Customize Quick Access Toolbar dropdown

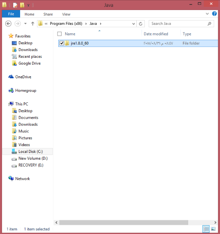[28, 6]
